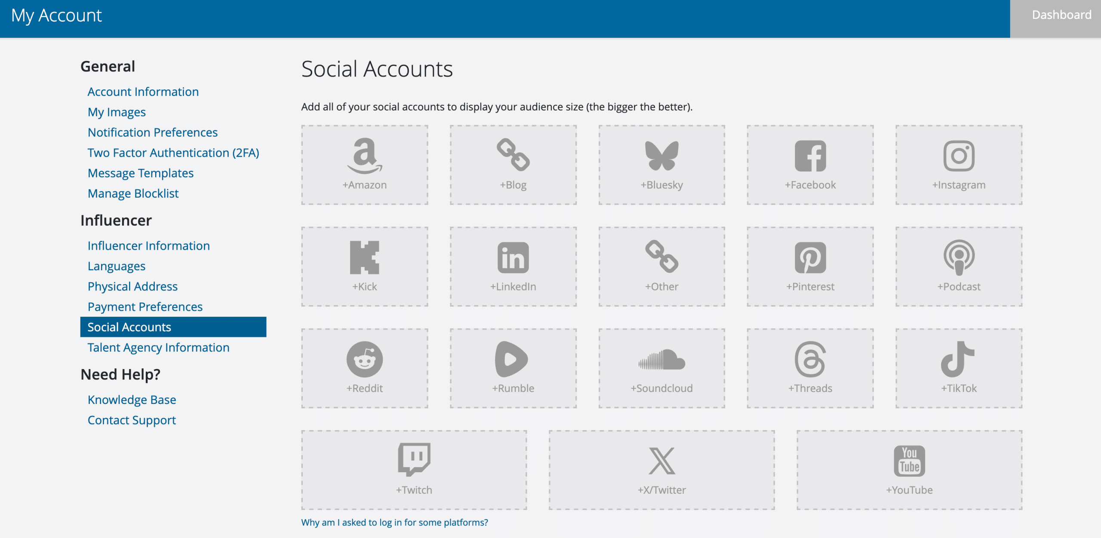Open the Knowledge Base link

pos(132,400)
